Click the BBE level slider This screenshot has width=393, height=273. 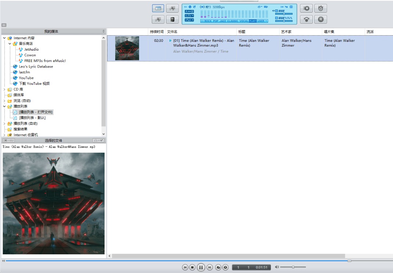click(x=284, y=14)
